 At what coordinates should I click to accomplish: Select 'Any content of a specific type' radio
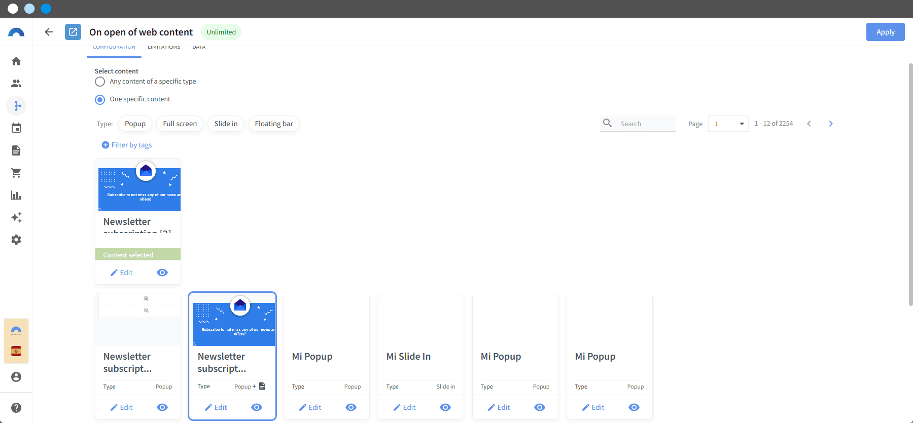(100, 82)
